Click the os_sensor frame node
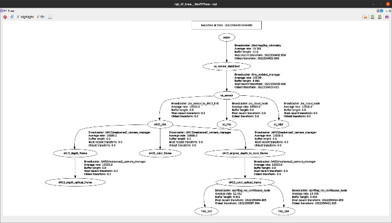392x223 pixels. (x=226, y=95)
